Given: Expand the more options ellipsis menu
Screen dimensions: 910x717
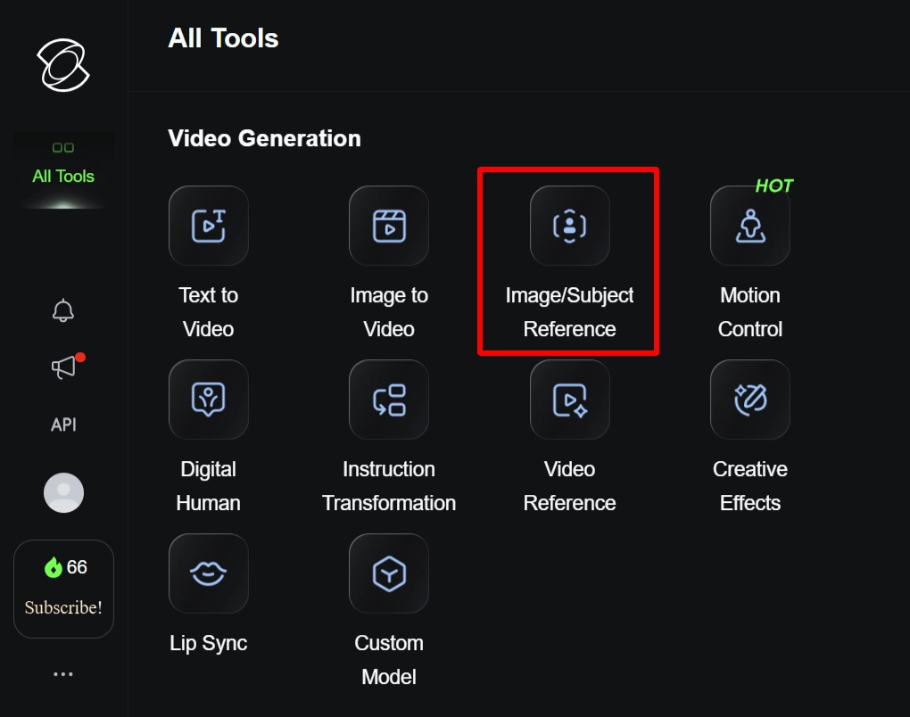Looking at the screenshot, I should click(x=63, y=674).
